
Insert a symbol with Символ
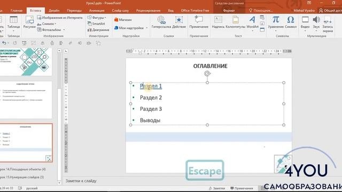(x=291, y=22)
